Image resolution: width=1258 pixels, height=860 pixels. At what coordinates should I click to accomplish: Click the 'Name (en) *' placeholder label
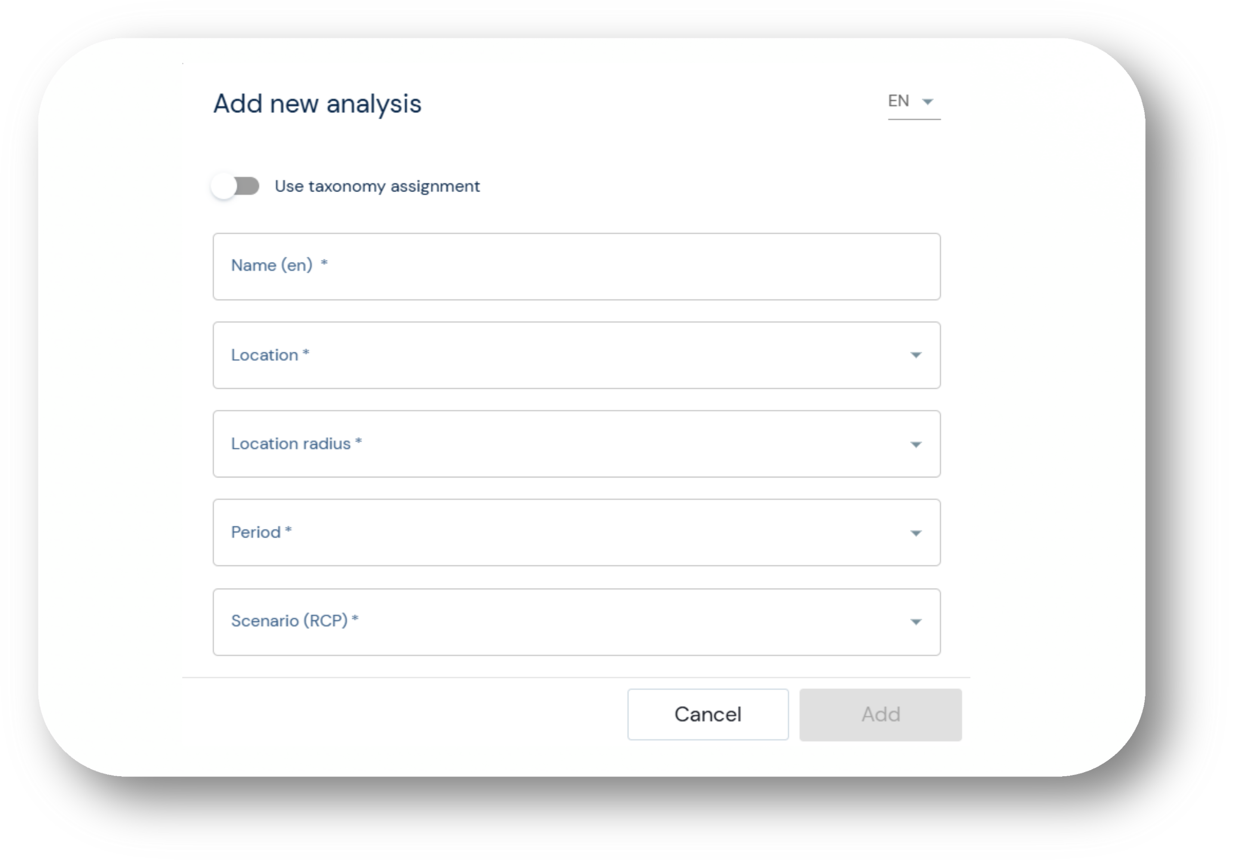(279, 265)
